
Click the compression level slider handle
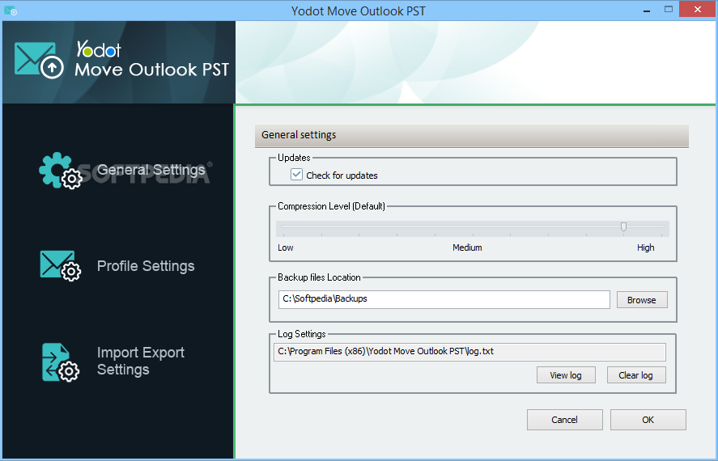(x=623, y=226)
